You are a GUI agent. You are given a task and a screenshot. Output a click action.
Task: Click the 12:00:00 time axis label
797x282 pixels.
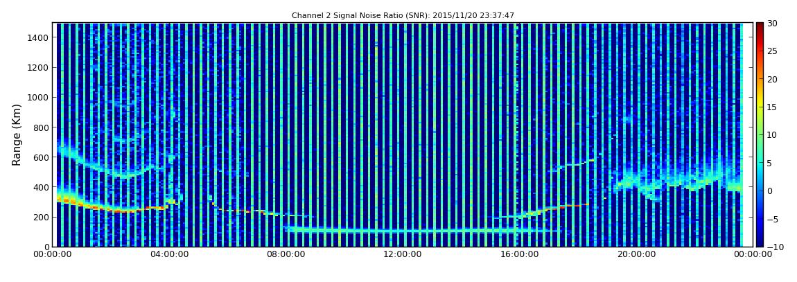[x=403, y=254]
